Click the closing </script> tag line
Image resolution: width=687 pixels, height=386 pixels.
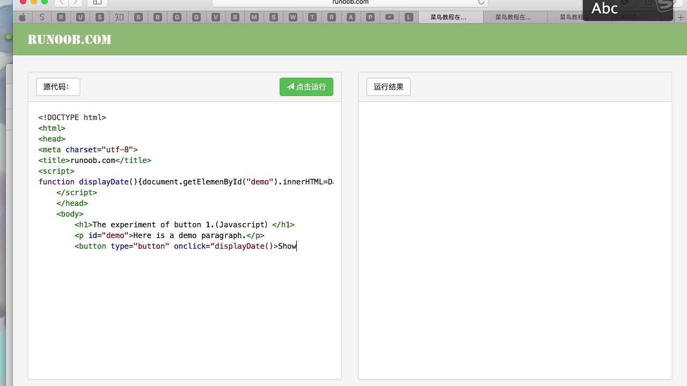click(77, 192)
